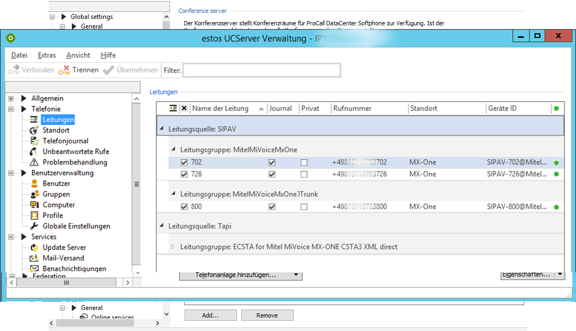Open Telefonjournal via its icon

coord(34,141)
